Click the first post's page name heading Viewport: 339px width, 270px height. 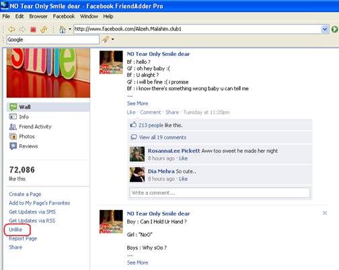[158, 54]
